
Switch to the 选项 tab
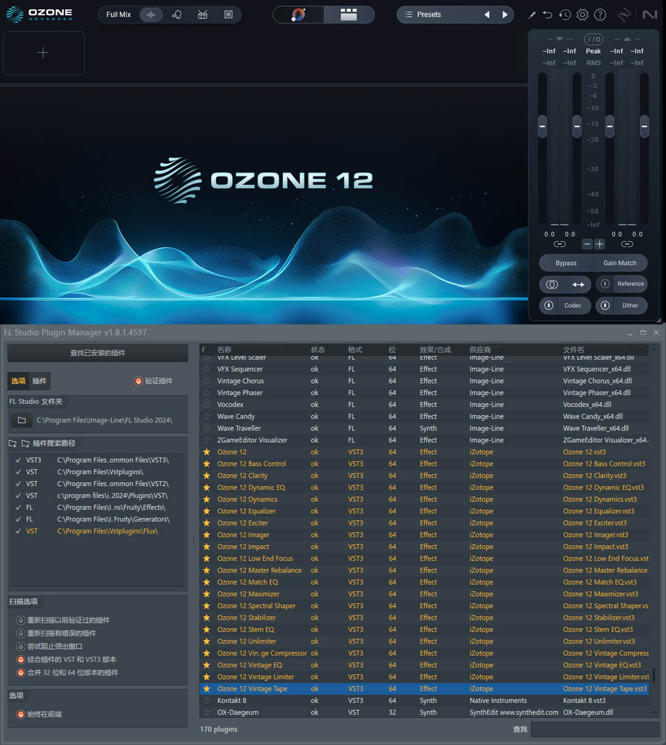(18, 381)
